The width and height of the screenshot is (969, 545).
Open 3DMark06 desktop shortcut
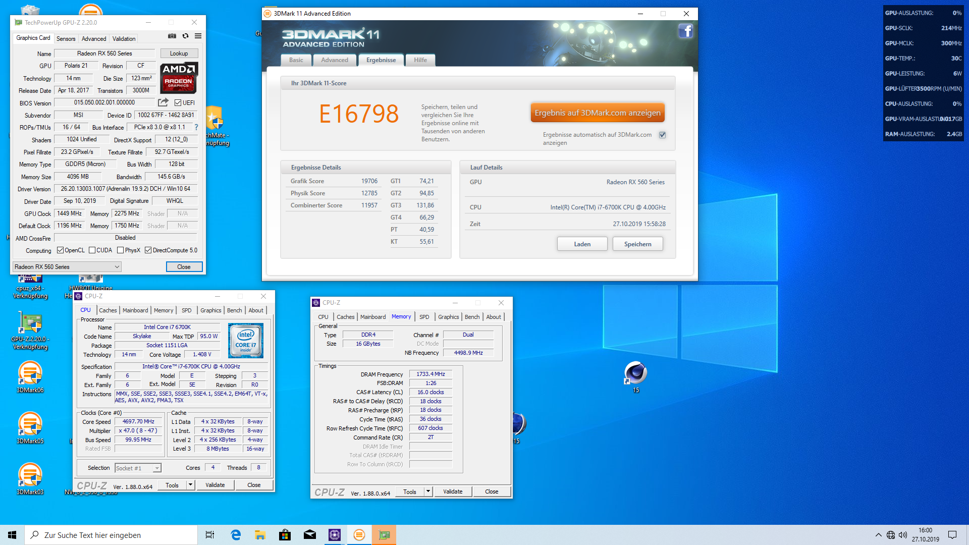30,377
